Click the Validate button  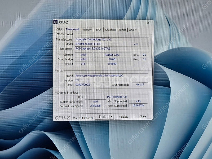(x=123, y=117)
